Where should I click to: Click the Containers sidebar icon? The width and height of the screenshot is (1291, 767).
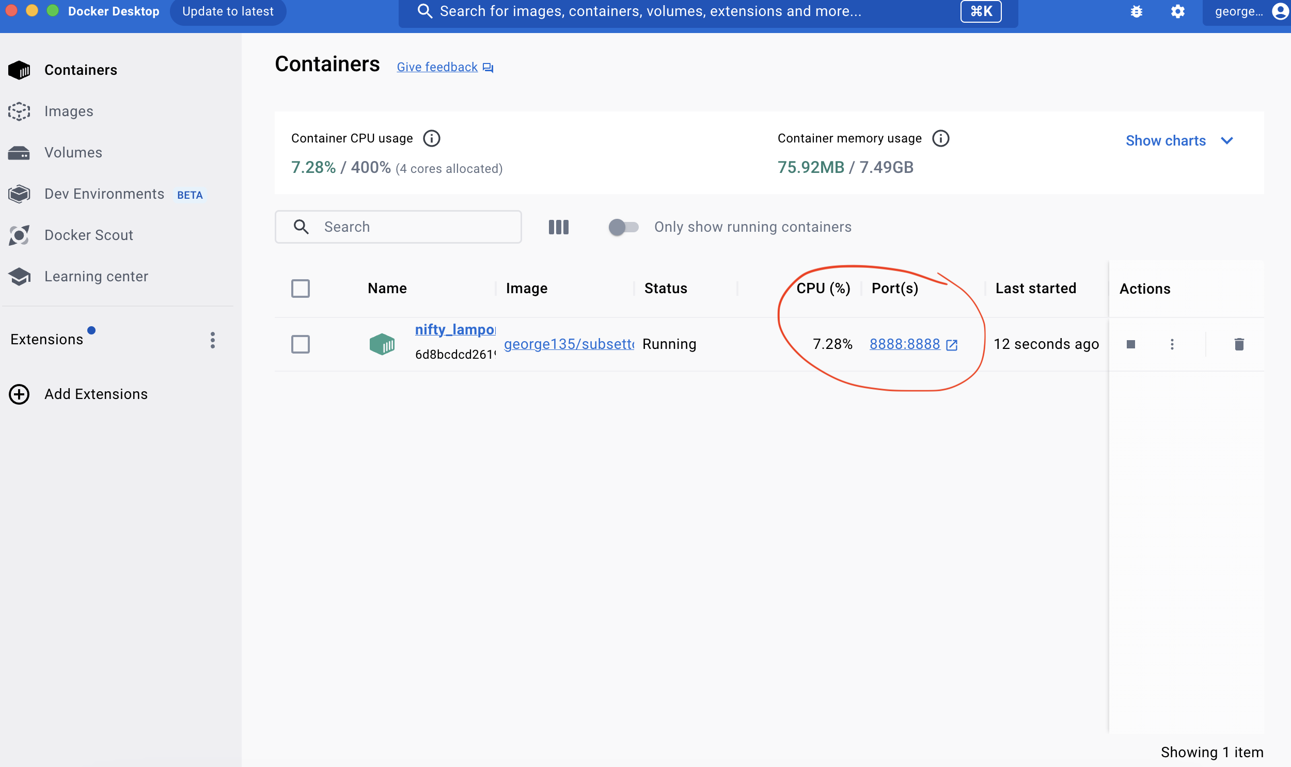click(20, 69)
